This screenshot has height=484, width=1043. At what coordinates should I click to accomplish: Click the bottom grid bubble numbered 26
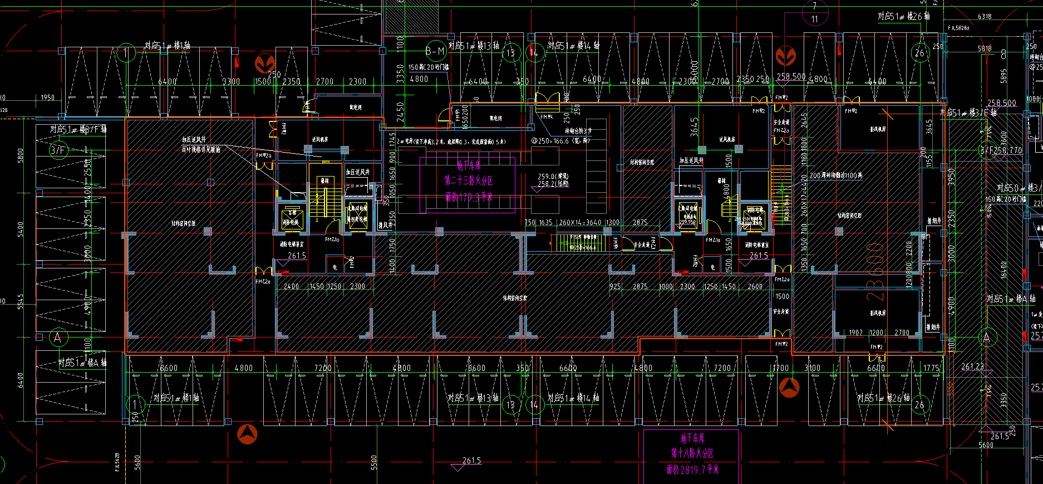920,405
